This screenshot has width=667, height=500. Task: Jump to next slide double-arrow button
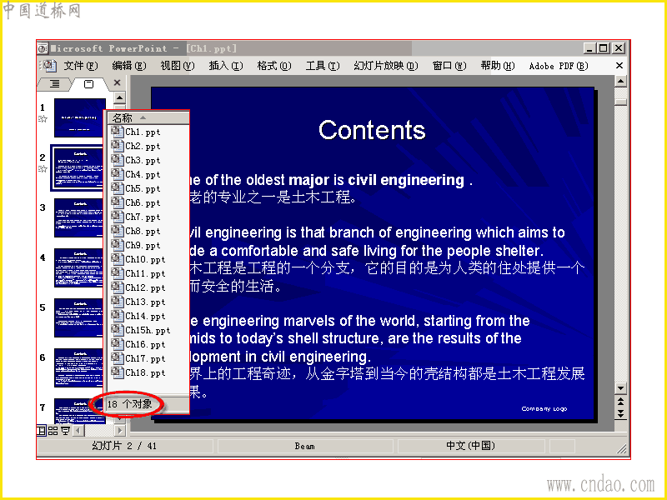[620, 413]
